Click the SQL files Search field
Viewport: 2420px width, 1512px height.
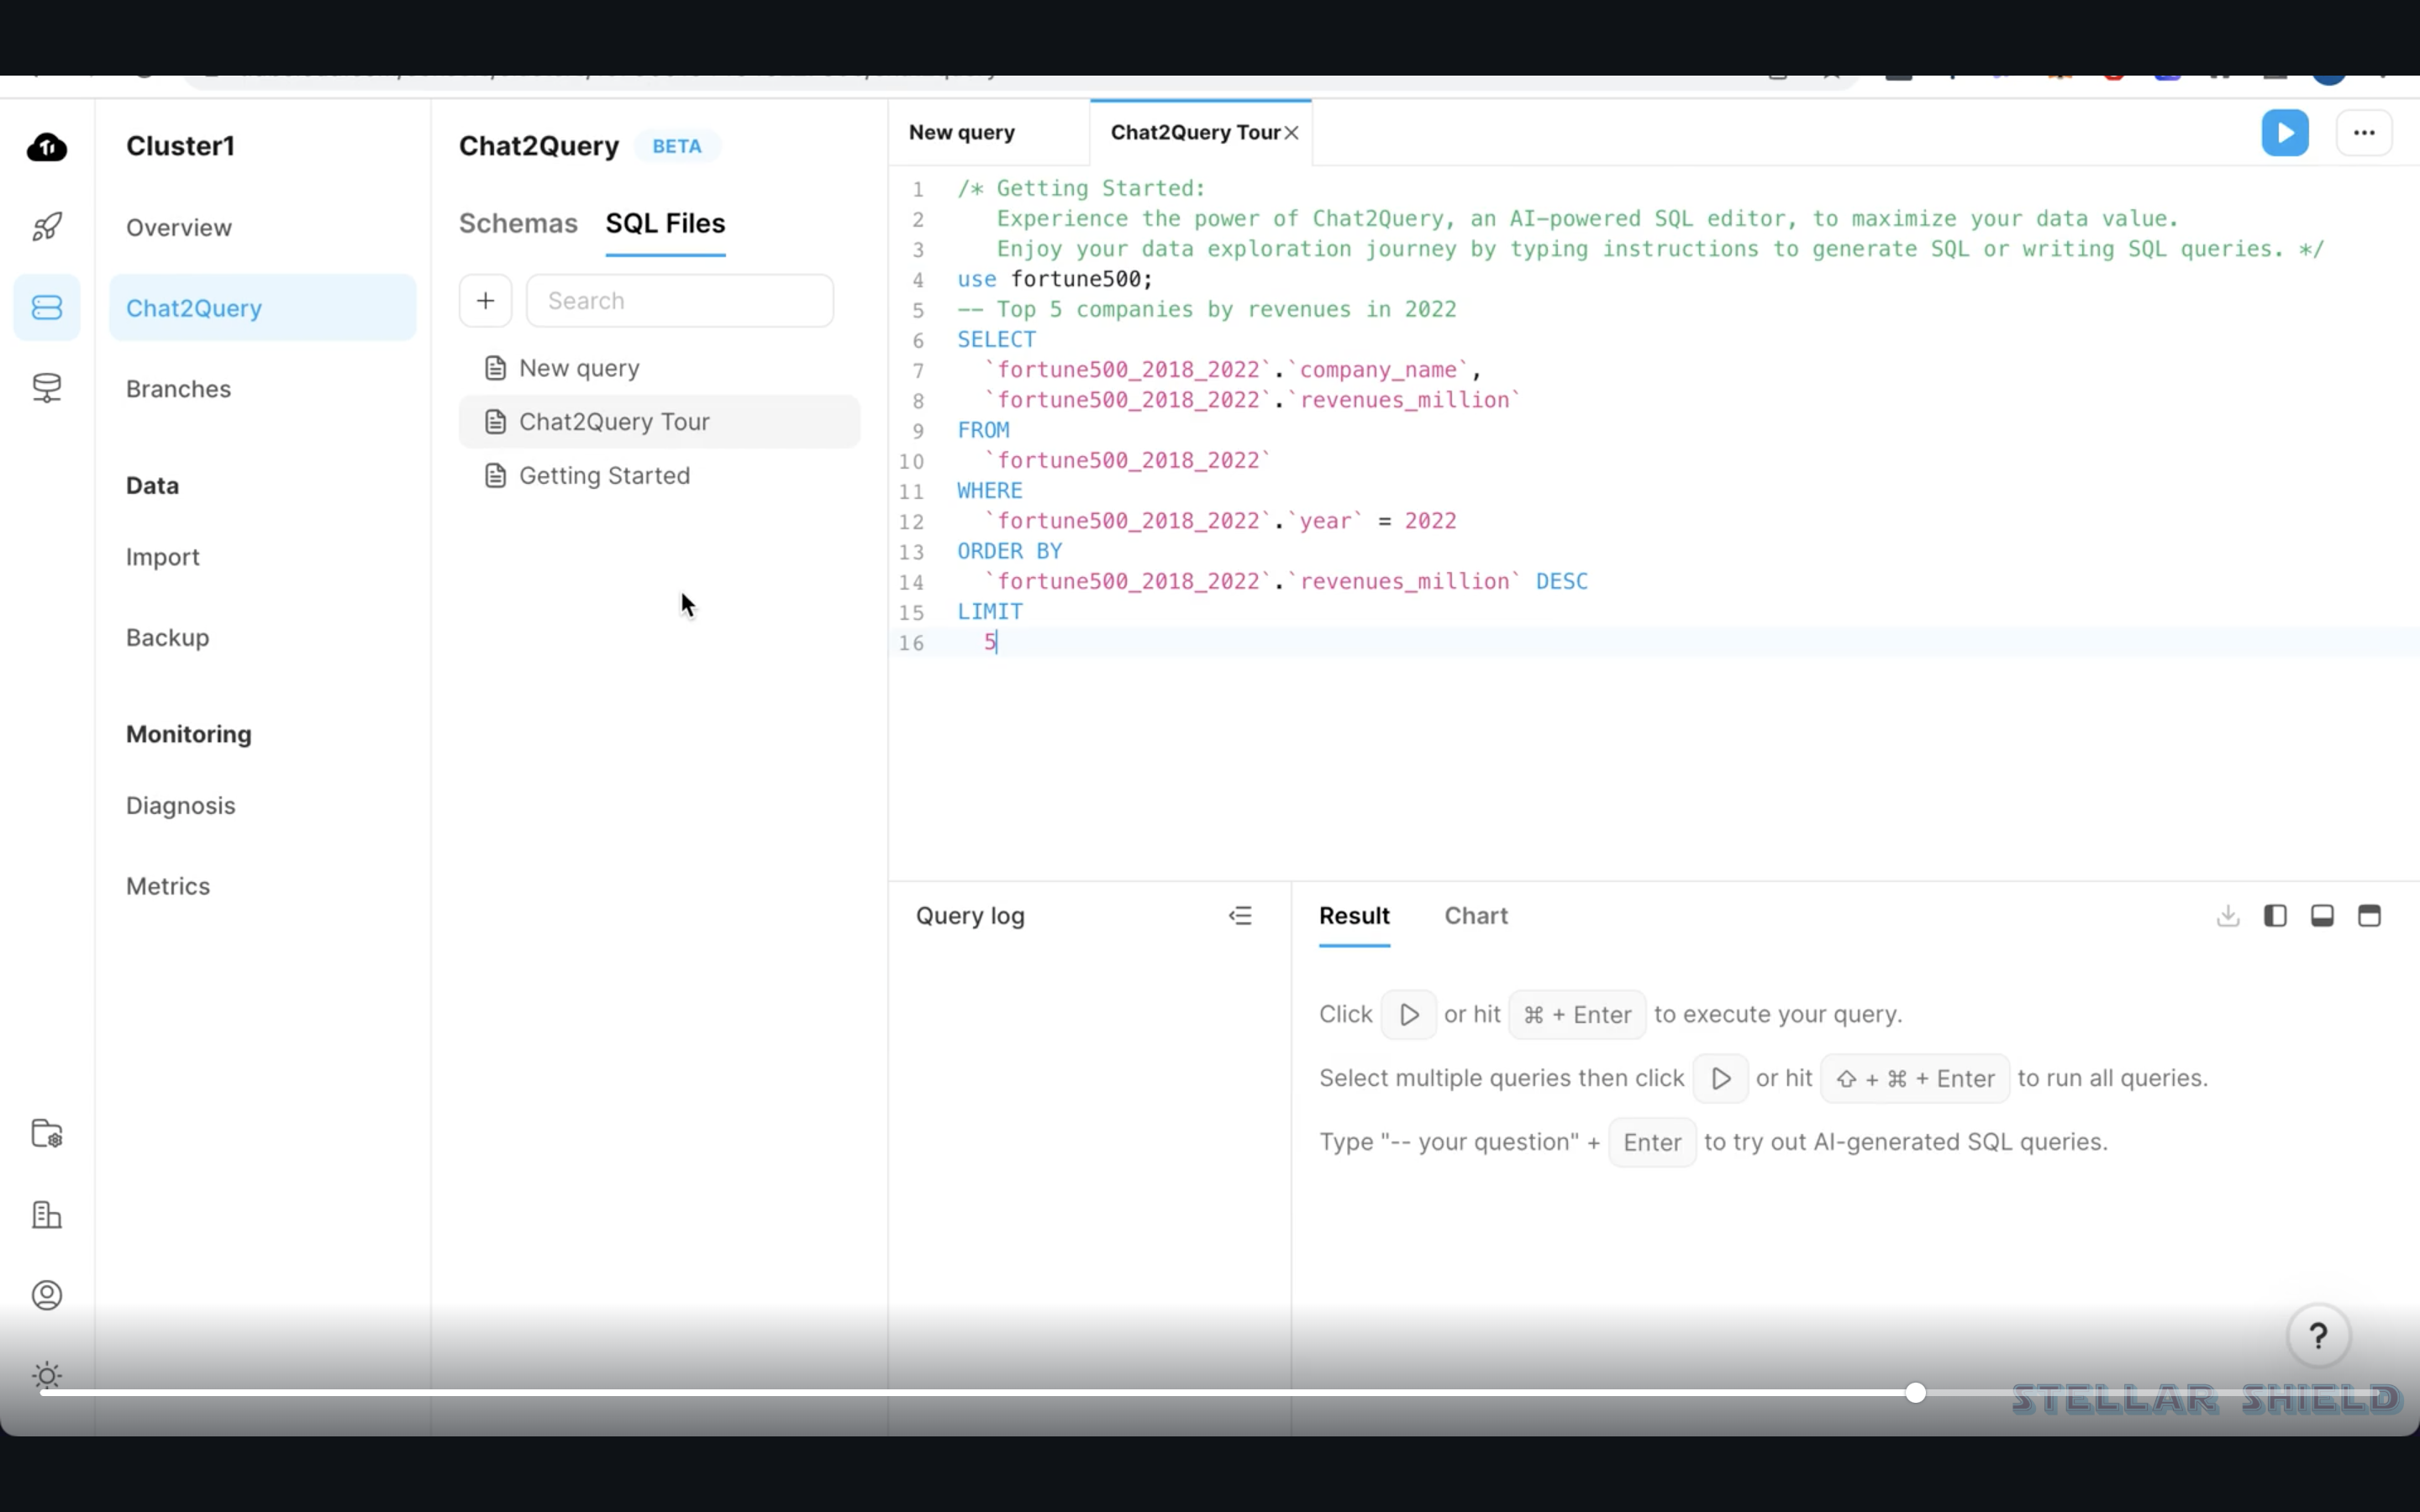(680, 301)
